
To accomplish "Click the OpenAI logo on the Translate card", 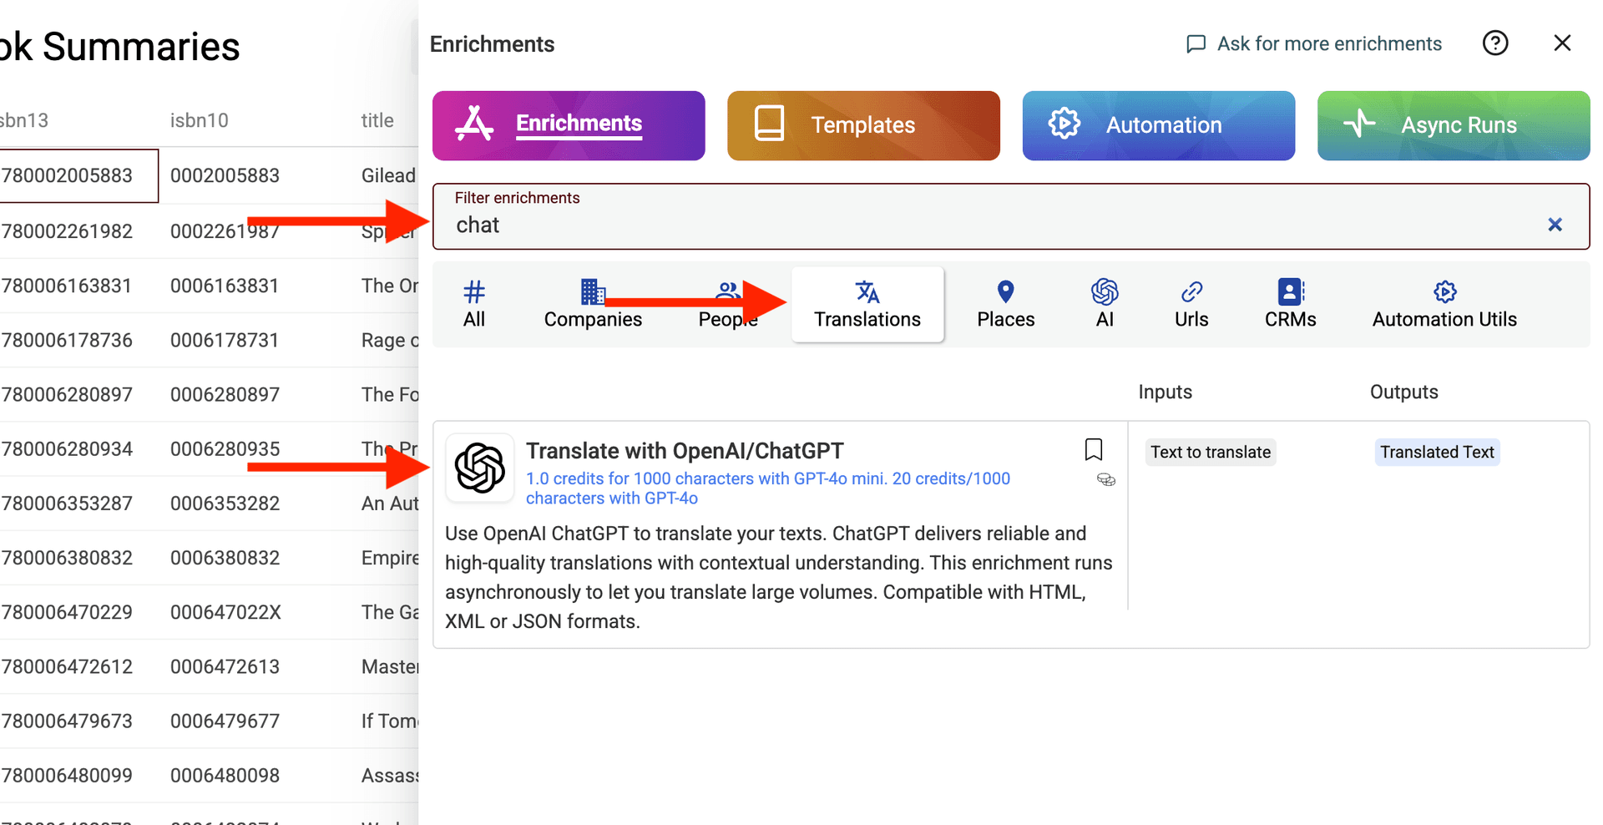I will click(480, 468).
